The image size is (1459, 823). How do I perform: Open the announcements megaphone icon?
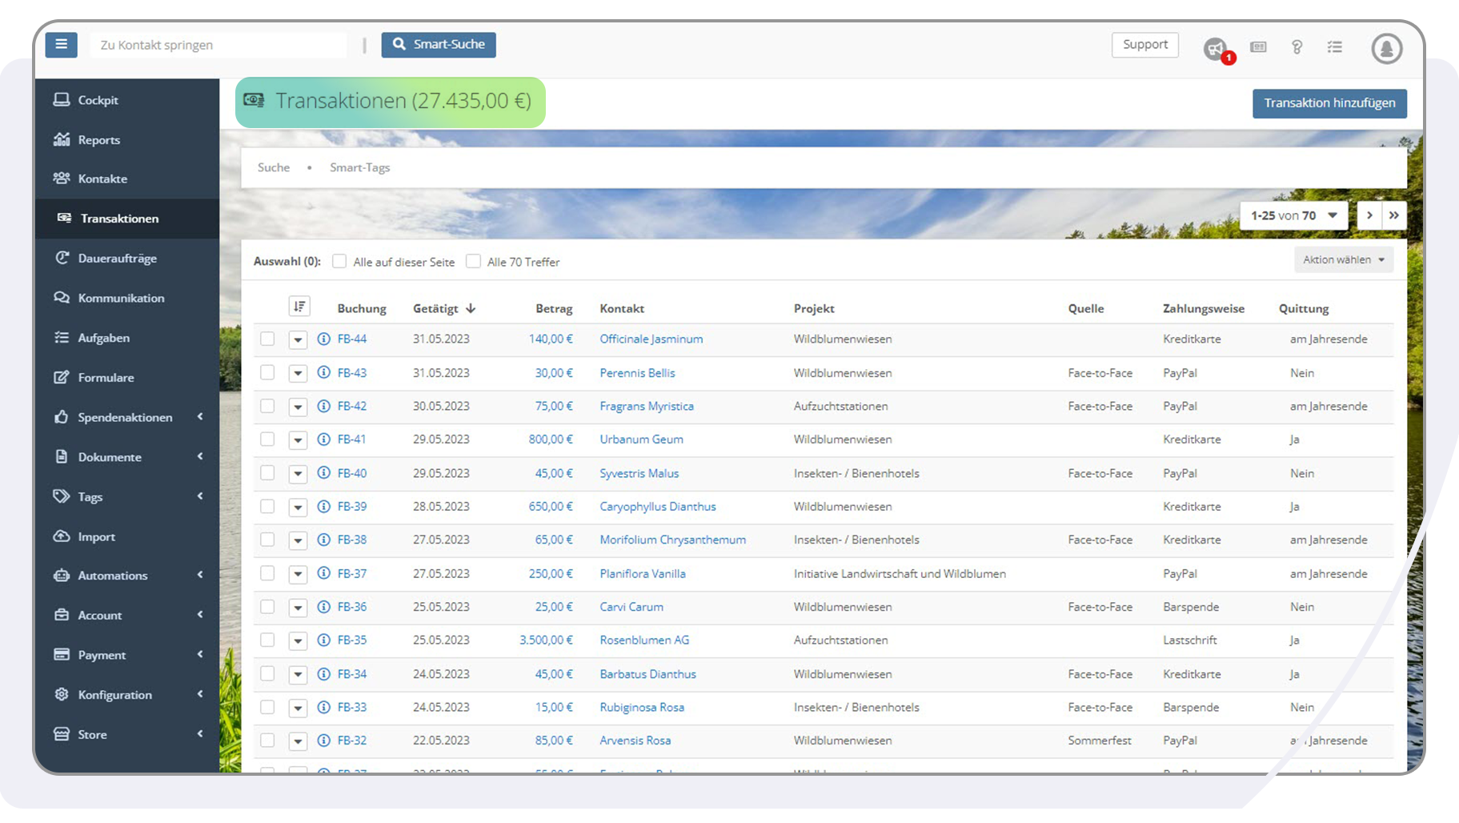(x=1215, y=48)
